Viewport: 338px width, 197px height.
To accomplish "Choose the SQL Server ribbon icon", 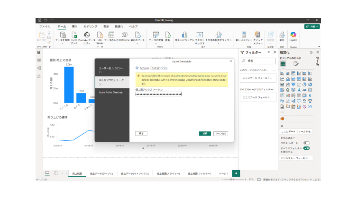I will [x=100, y=35].
